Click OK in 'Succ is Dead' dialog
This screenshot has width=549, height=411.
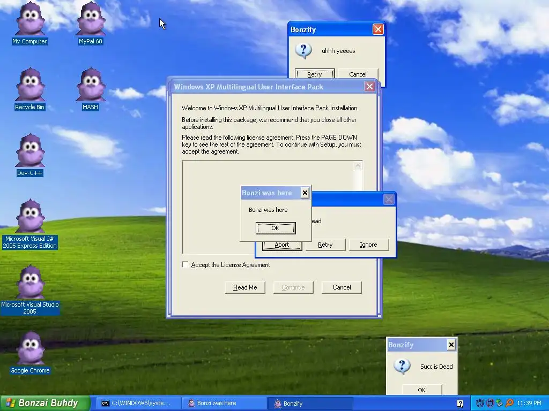(422, 390)
